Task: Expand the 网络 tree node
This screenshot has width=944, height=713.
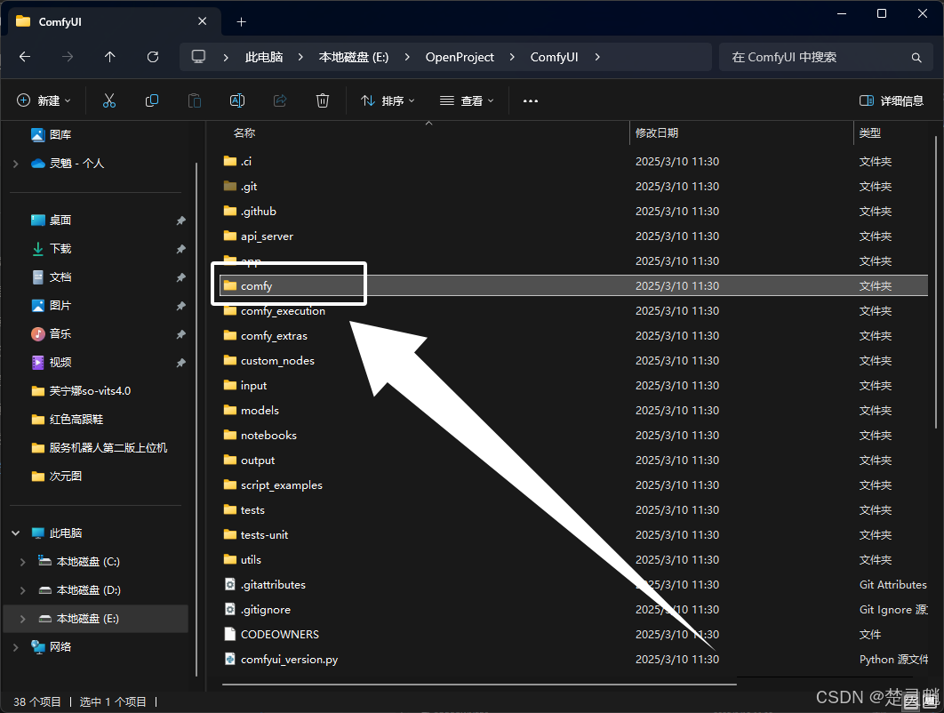Action: pos(16,646)
